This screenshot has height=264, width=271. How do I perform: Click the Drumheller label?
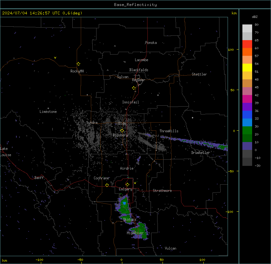point(201,153)
